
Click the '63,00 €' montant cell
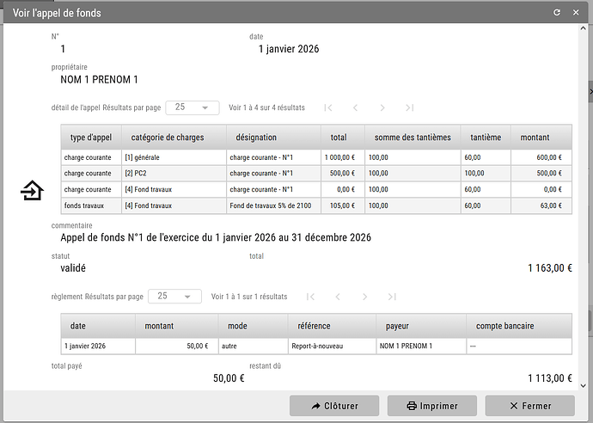tap(541, 205)
